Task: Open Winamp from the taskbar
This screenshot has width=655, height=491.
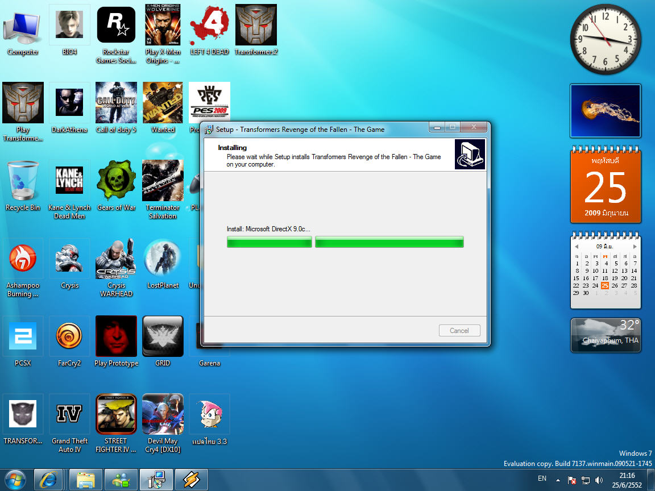Action: pos(191,480)
